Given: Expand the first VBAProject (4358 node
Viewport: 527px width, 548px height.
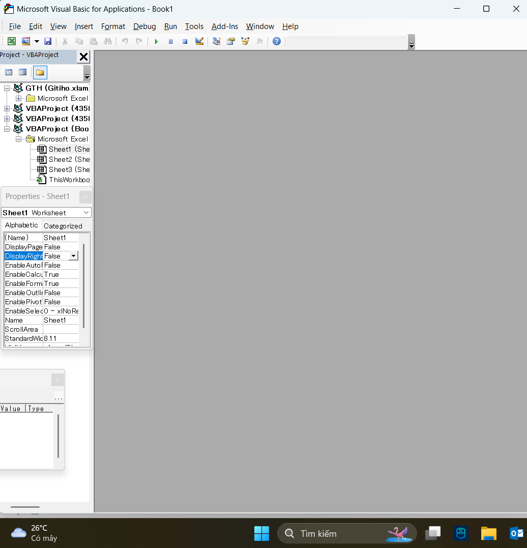Looking at the screenshot, I should point(7,109).
